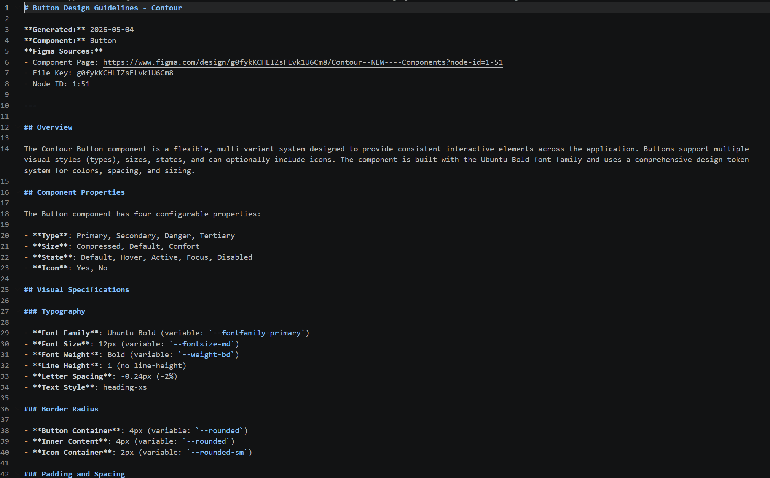Click the `--fontsize-md` variable
Screen dimensions: 770x478
coord(202,344)
